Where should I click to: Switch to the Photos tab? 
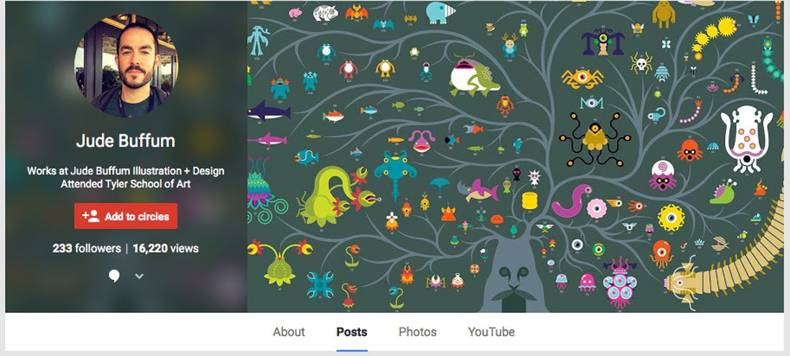418,332
